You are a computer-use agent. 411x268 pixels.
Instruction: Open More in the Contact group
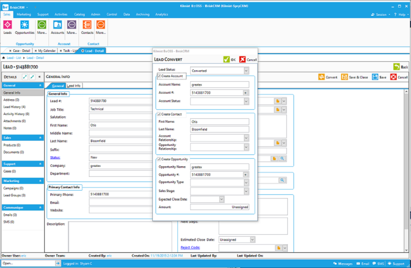(101, 25)
